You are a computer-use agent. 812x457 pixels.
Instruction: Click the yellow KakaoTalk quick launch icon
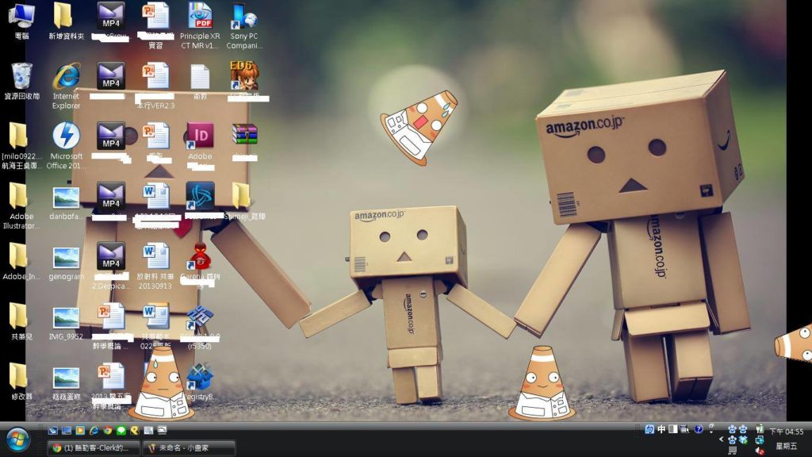[135, 430]
